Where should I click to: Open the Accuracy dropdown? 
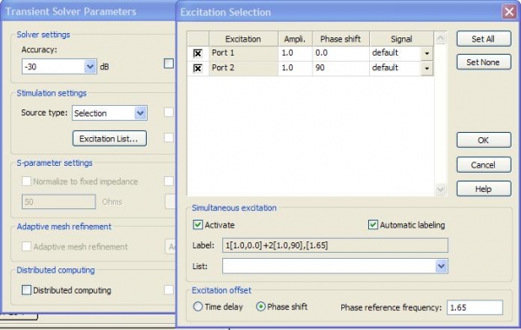[90, 67]
